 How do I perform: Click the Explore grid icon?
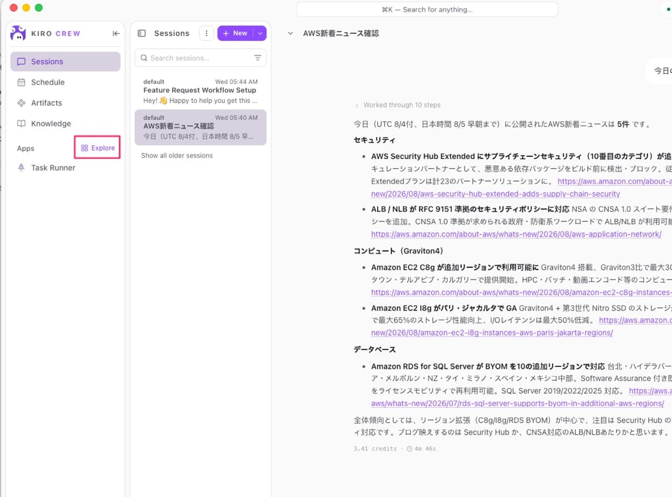pos(84,148)
